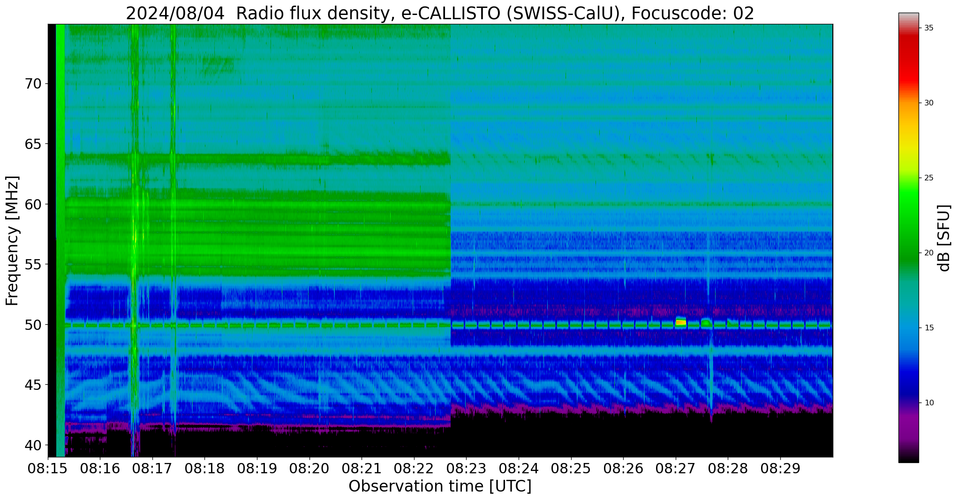Click the 45 MHz frequency tick label
958x500 pixels.
coord(33,385)
